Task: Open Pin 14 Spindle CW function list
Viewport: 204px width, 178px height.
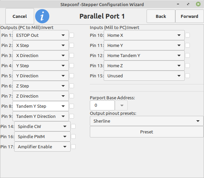Action: (42, 126)
